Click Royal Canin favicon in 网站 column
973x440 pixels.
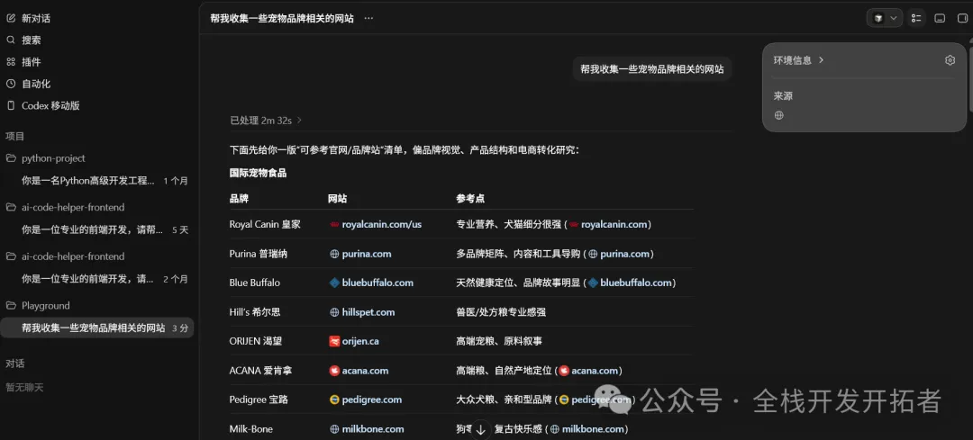[334, 224]
